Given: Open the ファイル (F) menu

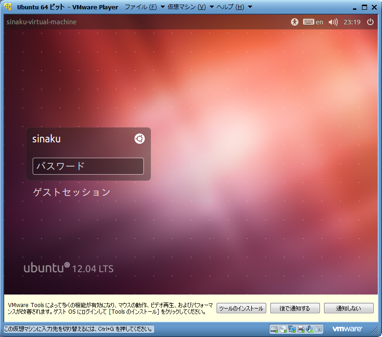Looking at the screenshot, I should [141, 7].
